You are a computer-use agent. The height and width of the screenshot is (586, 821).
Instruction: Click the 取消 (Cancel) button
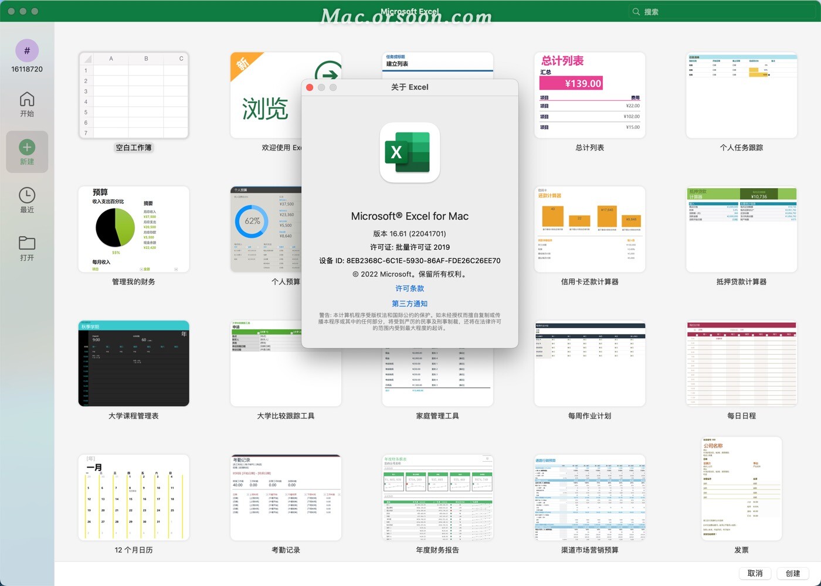coord(755,573)
